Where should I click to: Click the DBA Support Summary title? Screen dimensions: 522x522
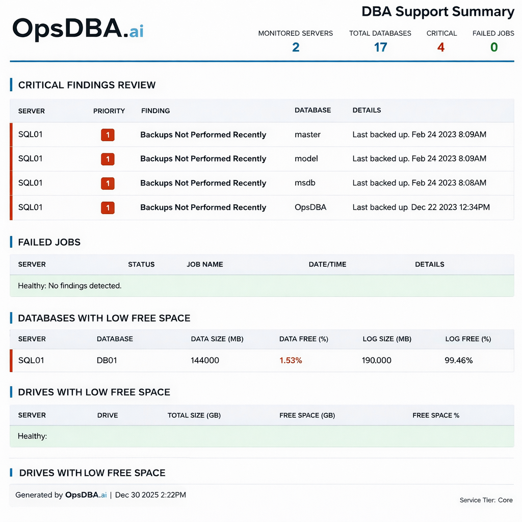(x=438, y=12)
